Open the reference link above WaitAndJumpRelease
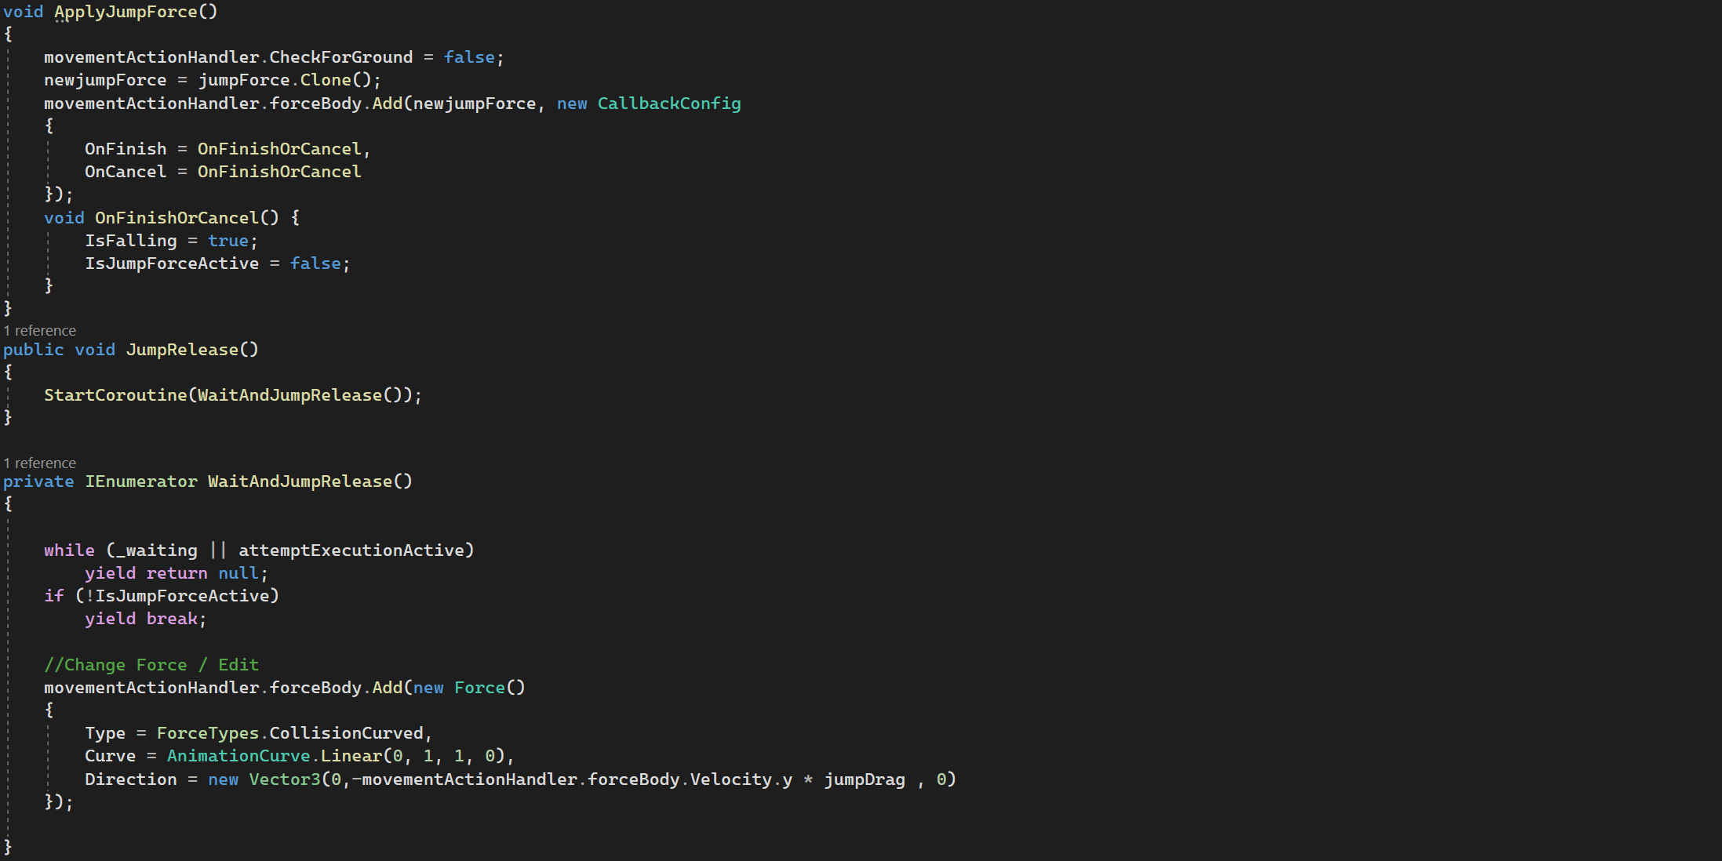 pyautogui.click(x=40, y=463)
